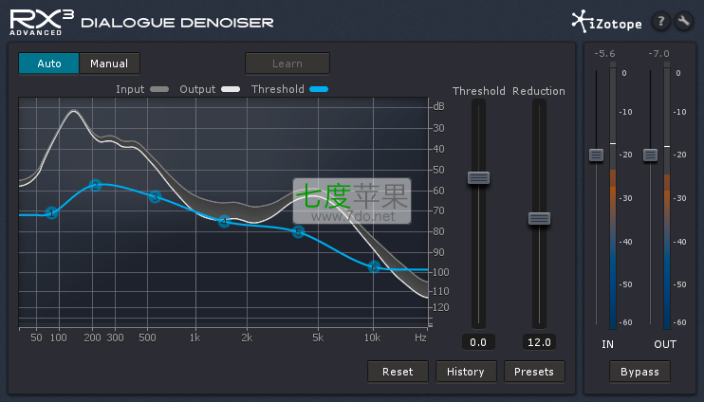Click the 100 dB axis label
This screenshot has height=402, width=704.
click(x=440, y=272)
